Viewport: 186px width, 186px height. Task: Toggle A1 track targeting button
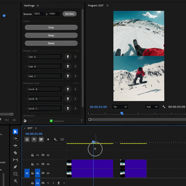[38, 183]
